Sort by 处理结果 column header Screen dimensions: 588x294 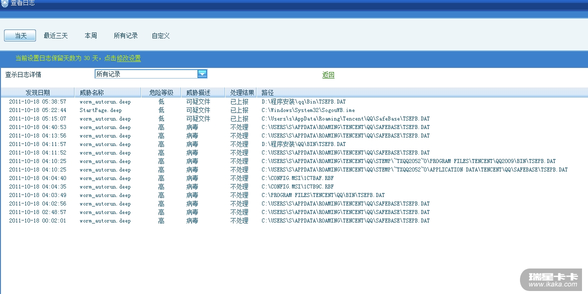click(x=241, y=92)
